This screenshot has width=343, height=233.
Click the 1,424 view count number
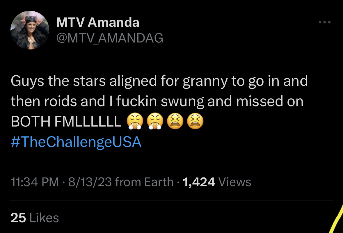point(199,182)
